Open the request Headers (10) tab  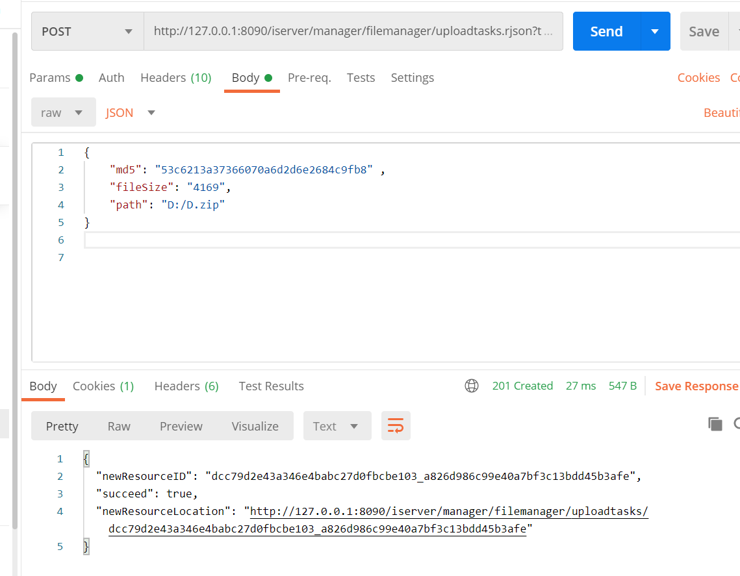tap(175, 78)
